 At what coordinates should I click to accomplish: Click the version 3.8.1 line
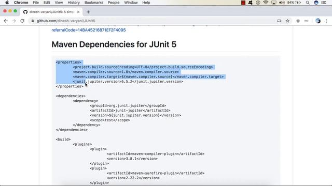pyautogui.click(x=132, y=159)
